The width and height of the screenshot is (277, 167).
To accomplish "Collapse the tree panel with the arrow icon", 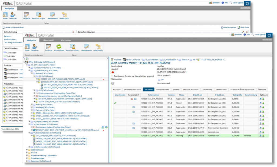I will pos(107,58).
